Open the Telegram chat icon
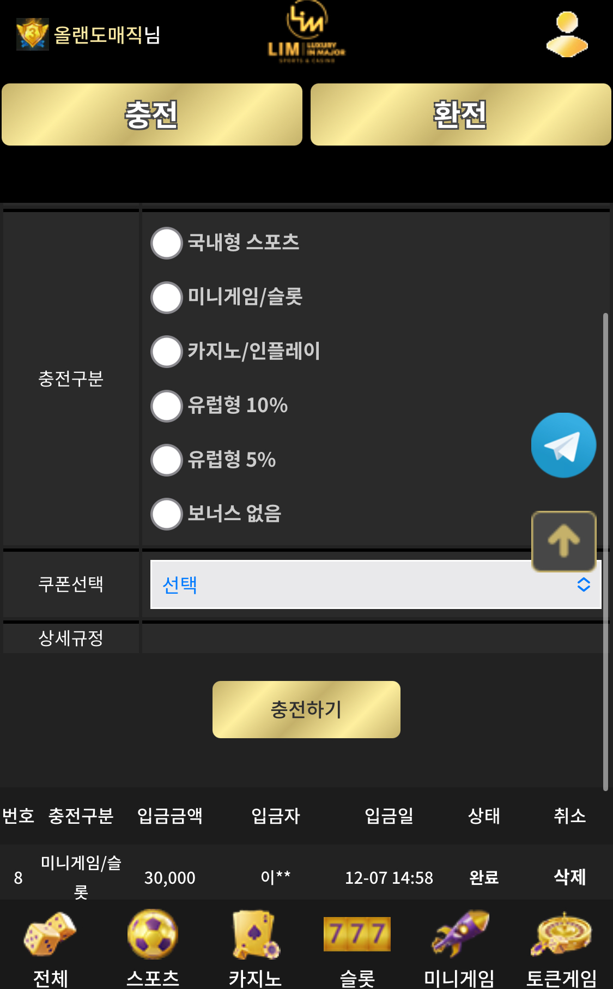 click(x=563, y=445)
